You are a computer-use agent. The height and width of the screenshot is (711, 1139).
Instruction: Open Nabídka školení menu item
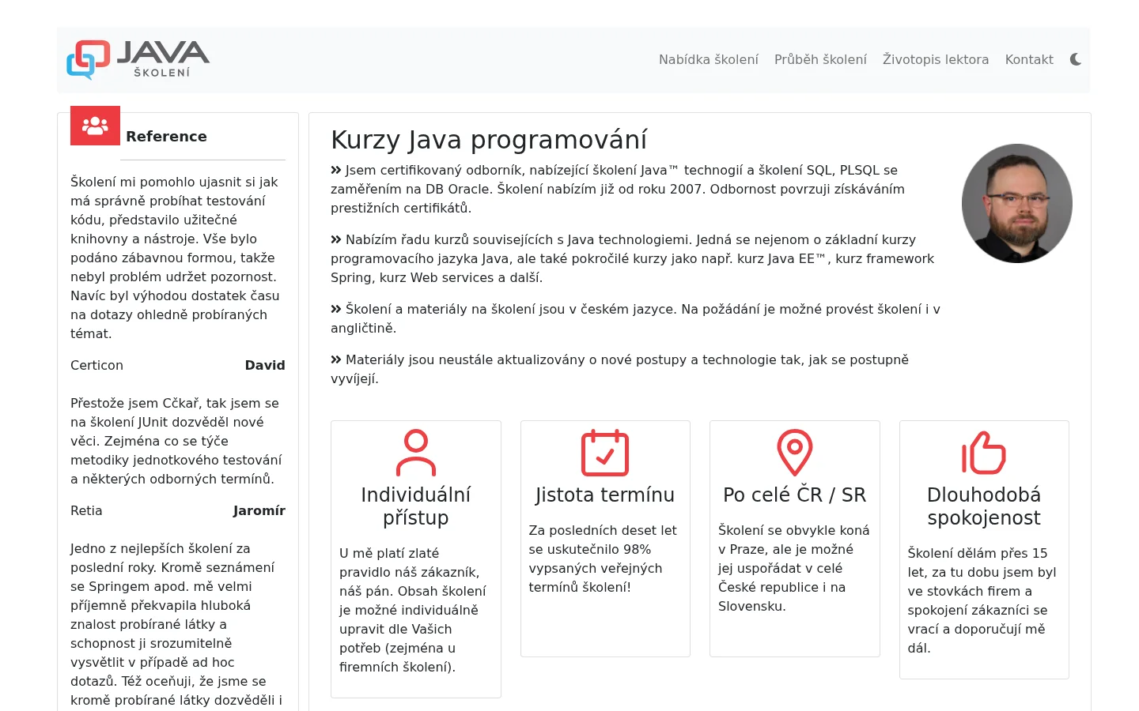pyautogui.click(x=709, y=59)
